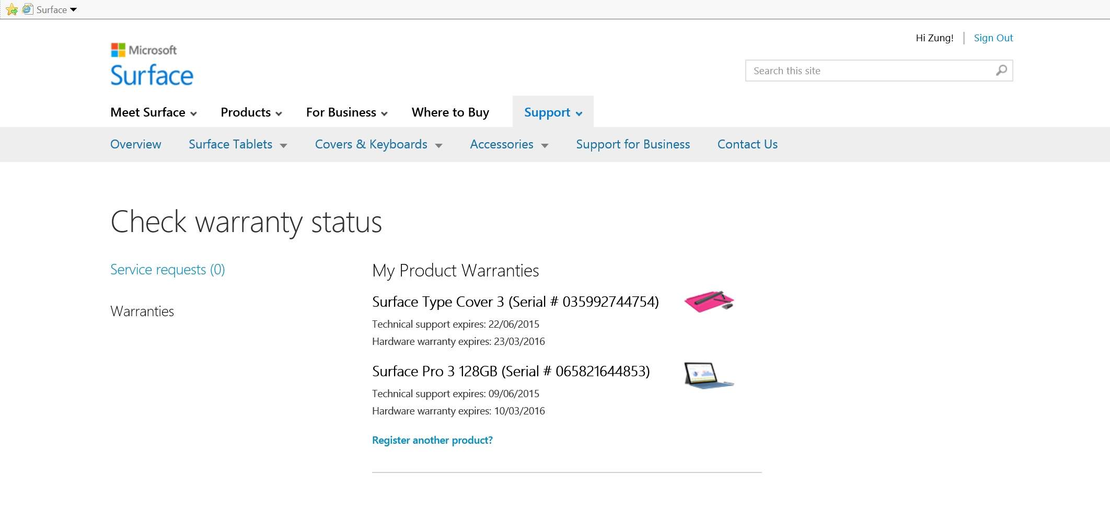Open Where to Buy page

tap(450, 112)
